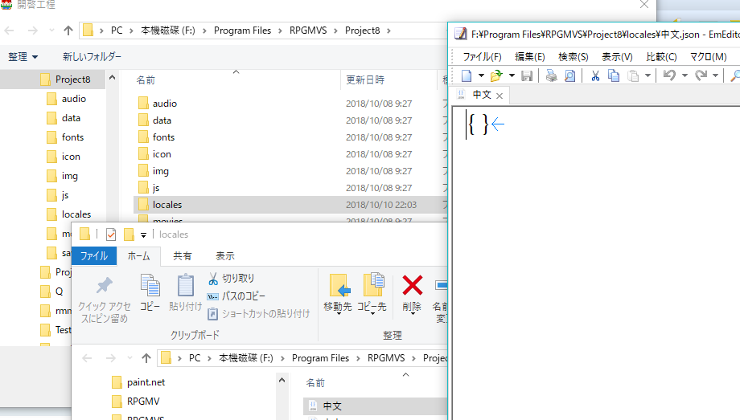Click Project8 in the dialog address bar
The width and height of the screenshot is (740, 420).
[363, 31]
